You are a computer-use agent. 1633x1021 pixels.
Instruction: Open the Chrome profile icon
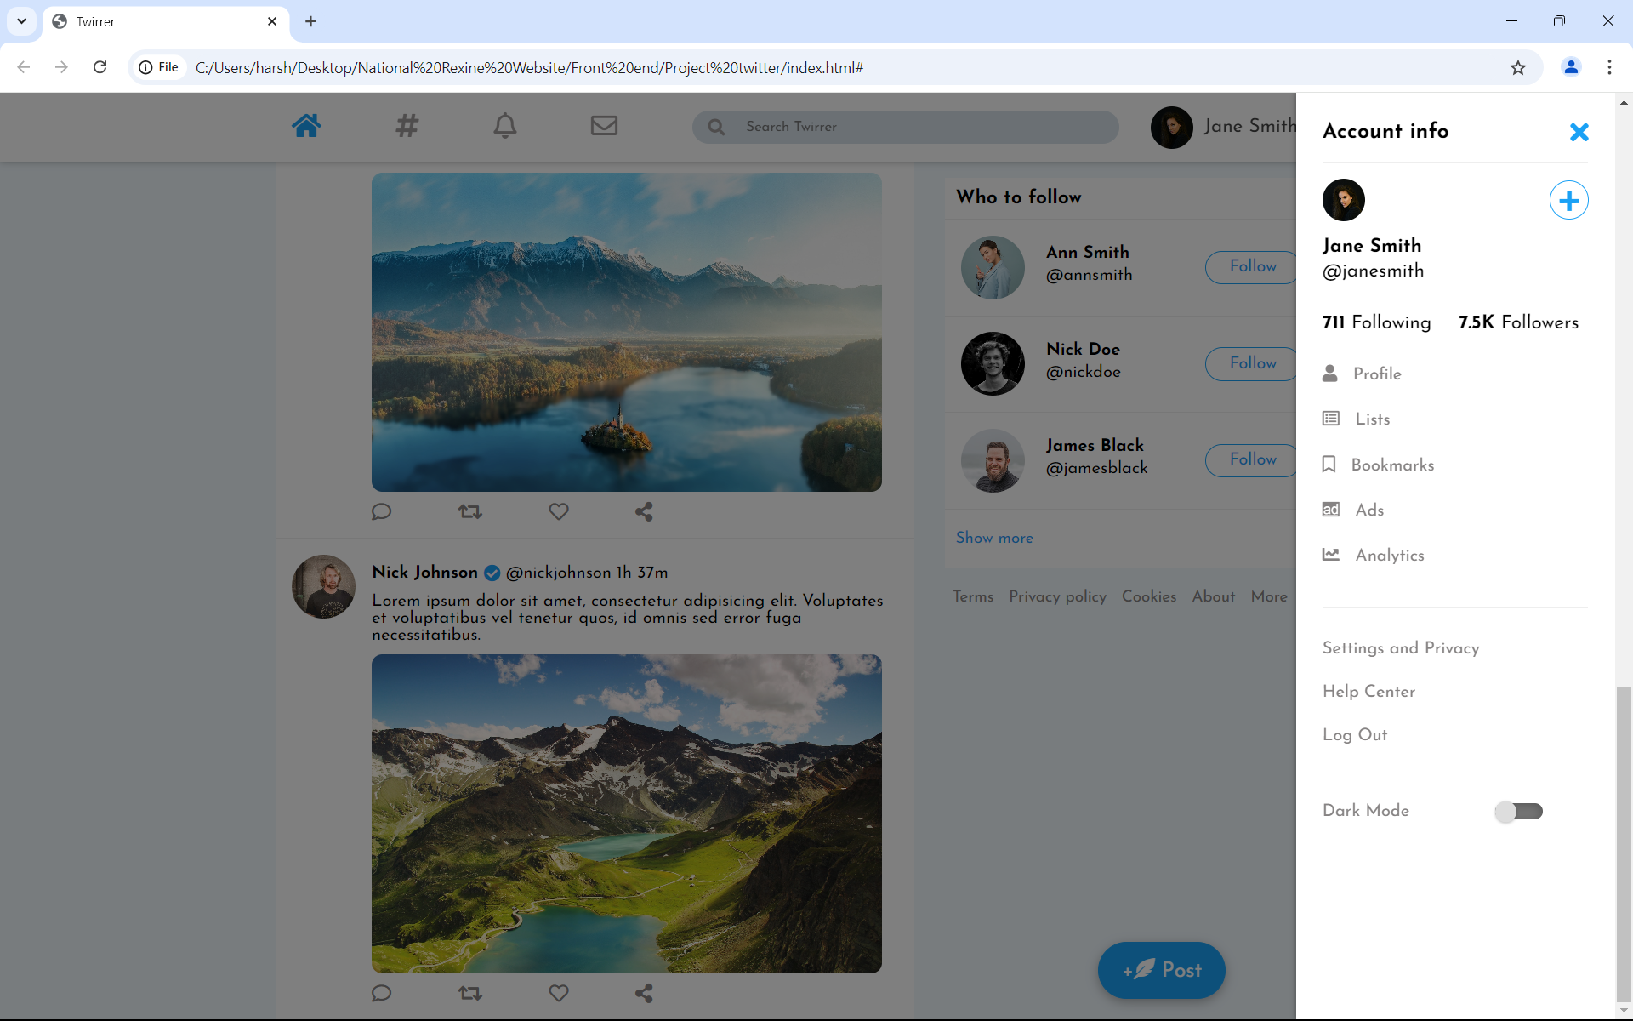(x=1571, y=67)
